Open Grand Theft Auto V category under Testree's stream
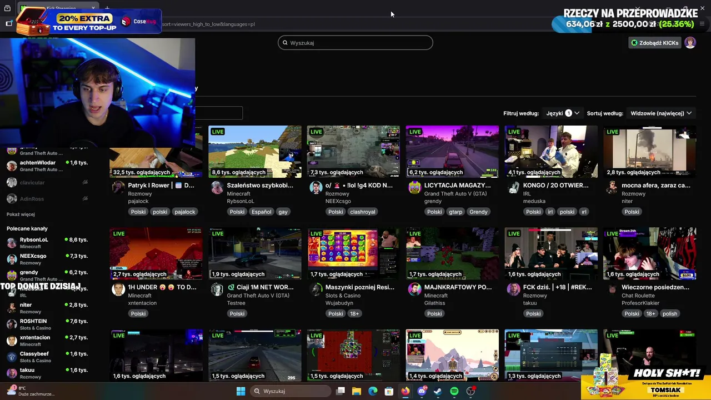The height and width of the screenshot is (400, 711). pyautogui.click(x=258, y=296)
